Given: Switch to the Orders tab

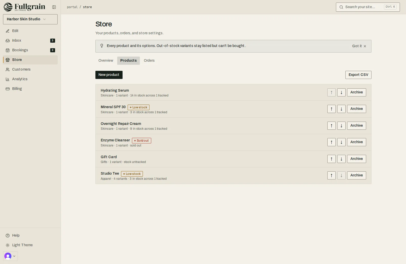Looking at the screenshot, I should (x=149, y=60).
